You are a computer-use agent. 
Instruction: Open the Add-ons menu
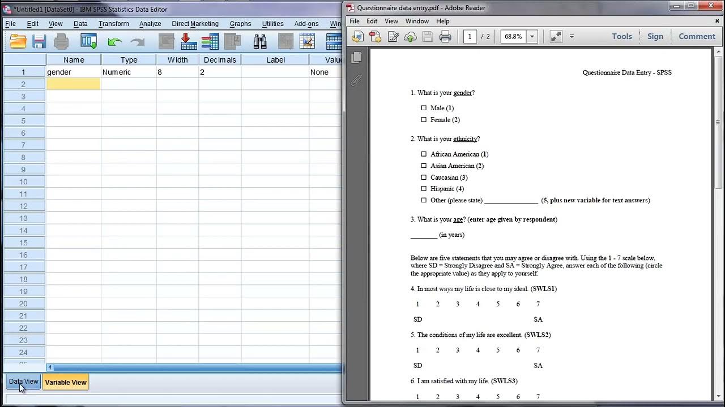[x=306, y=24]
